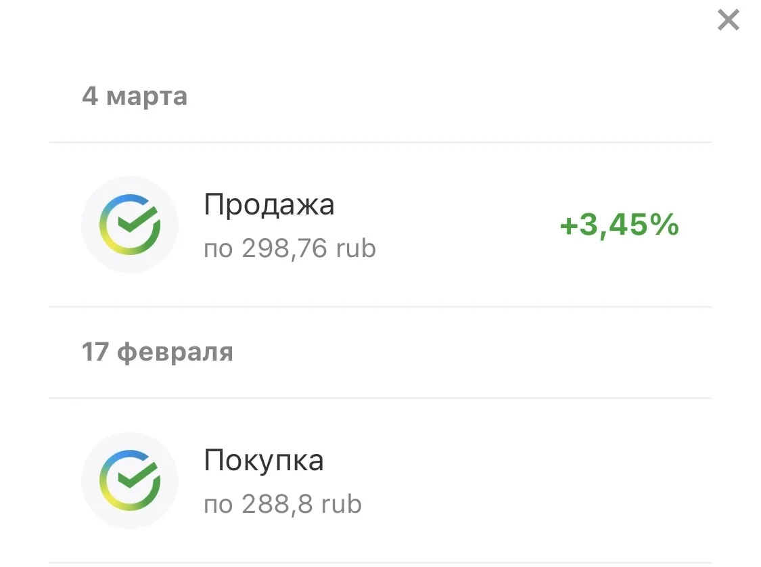Click the divider line under 4 марта
Screen dimensions: 761x567
380,142
